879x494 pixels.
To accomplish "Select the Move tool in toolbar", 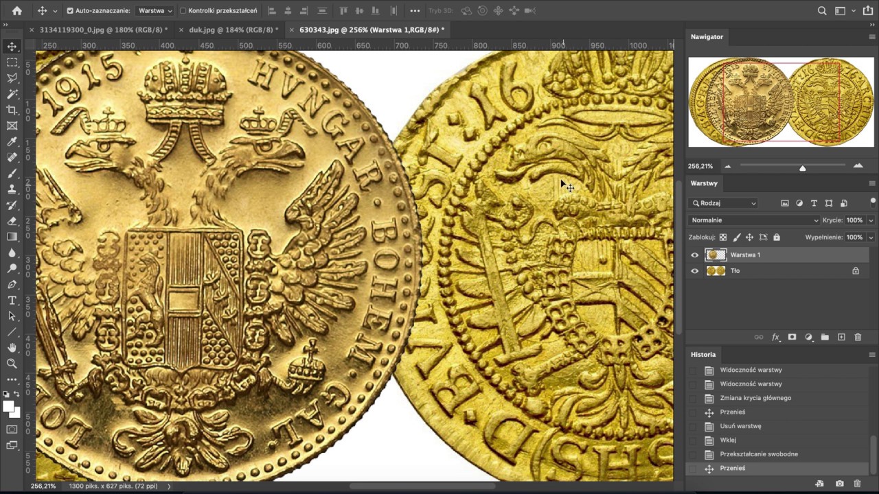I will 12,47.
